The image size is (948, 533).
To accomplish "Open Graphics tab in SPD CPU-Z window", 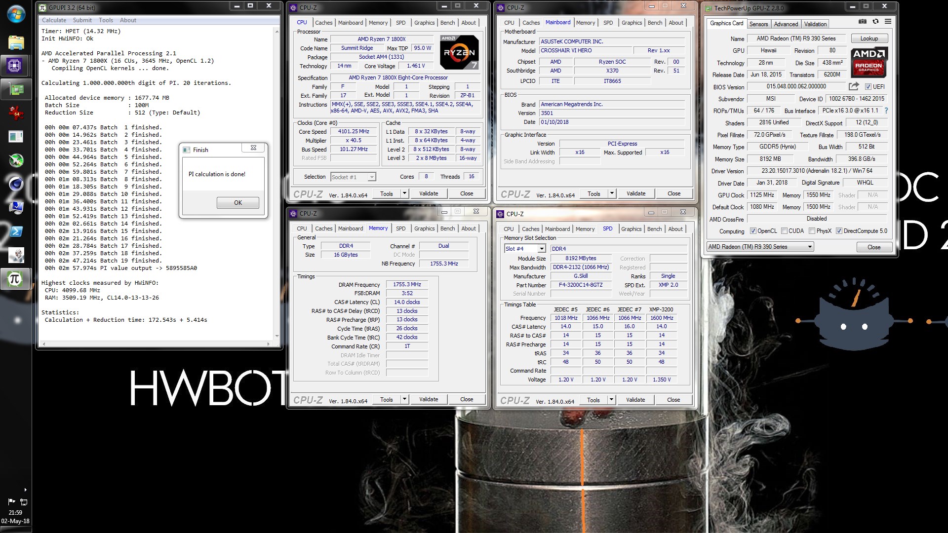I will 631,229.
